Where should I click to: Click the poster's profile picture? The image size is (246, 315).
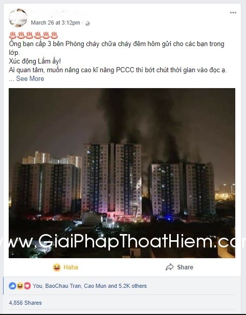[x=18, y=18]
